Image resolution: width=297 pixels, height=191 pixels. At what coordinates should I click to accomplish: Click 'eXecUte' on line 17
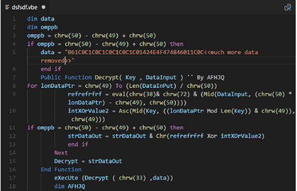coord(66,178)
